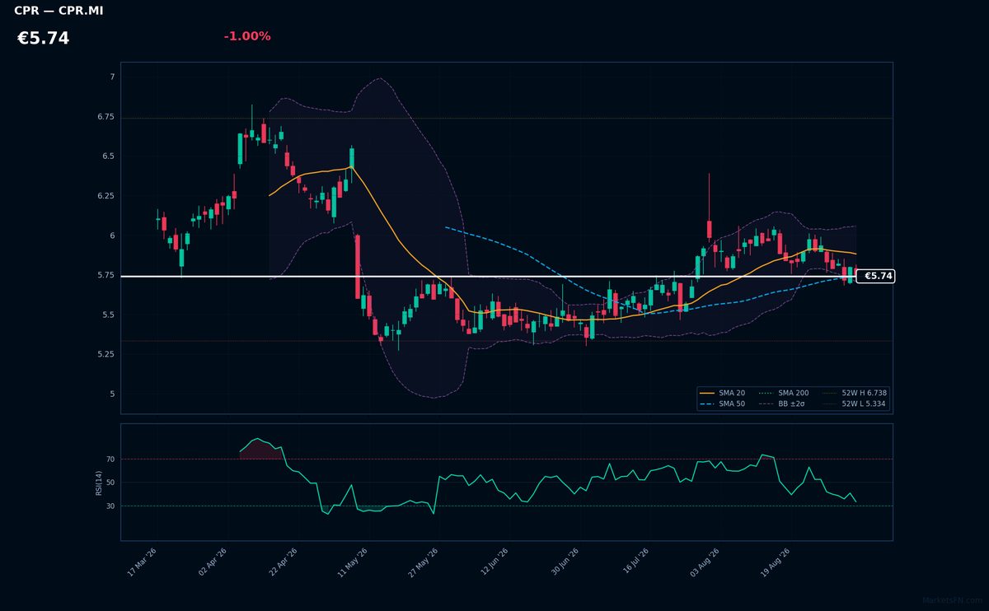Click the 27 May '26 date label
989x611 pixels.
[423, 562]
